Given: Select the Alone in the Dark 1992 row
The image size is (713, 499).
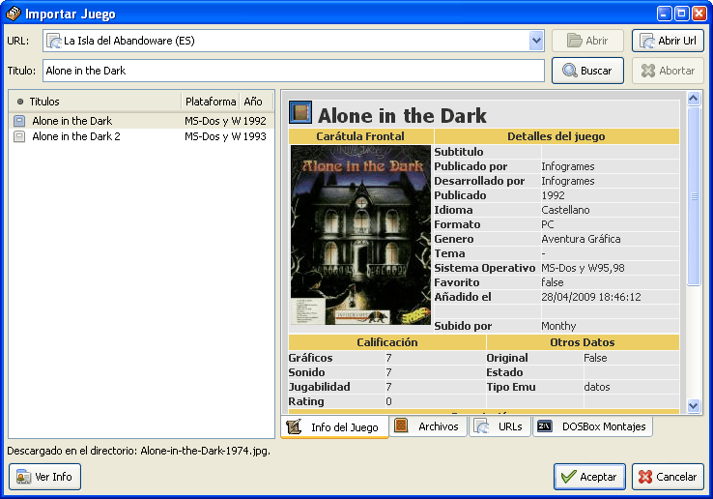Looking at the screenshot, I should pos(141,121).
